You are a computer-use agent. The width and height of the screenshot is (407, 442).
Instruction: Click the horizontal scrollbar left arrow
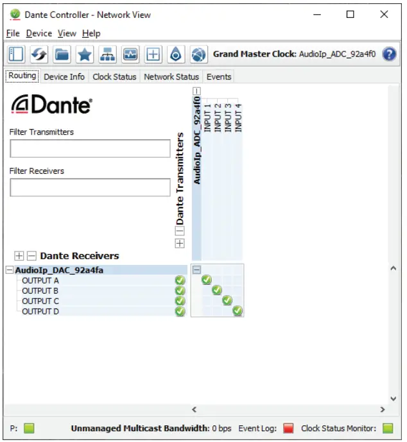[194, 409]
